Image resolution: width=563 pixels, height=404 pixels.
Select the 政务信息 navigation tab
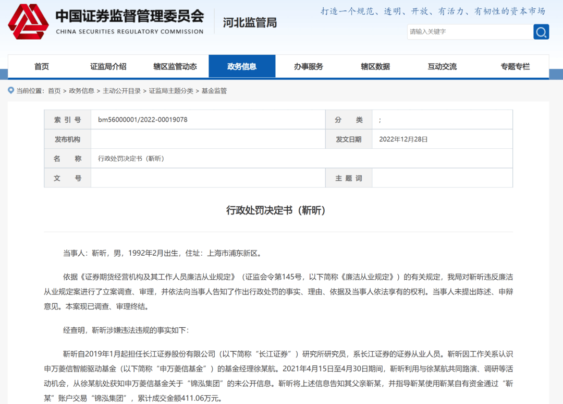coord(242,66)
